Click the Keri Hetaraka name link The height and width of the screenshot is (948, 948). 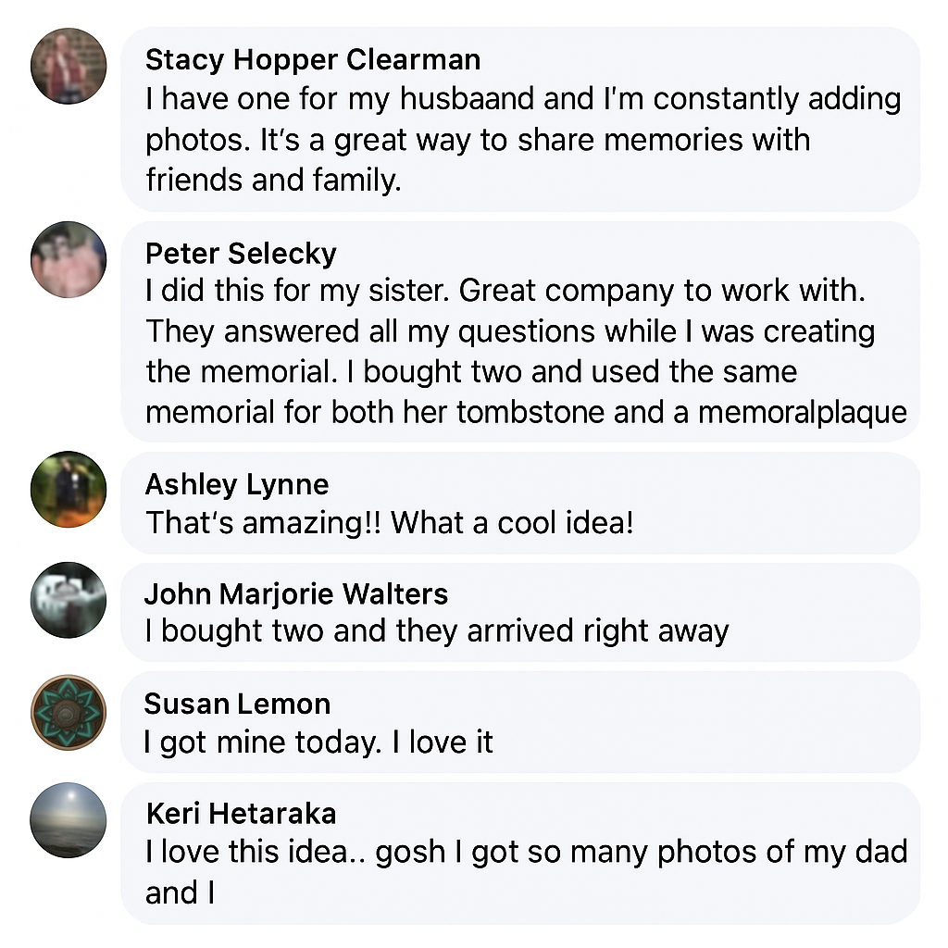click(241, 814)
